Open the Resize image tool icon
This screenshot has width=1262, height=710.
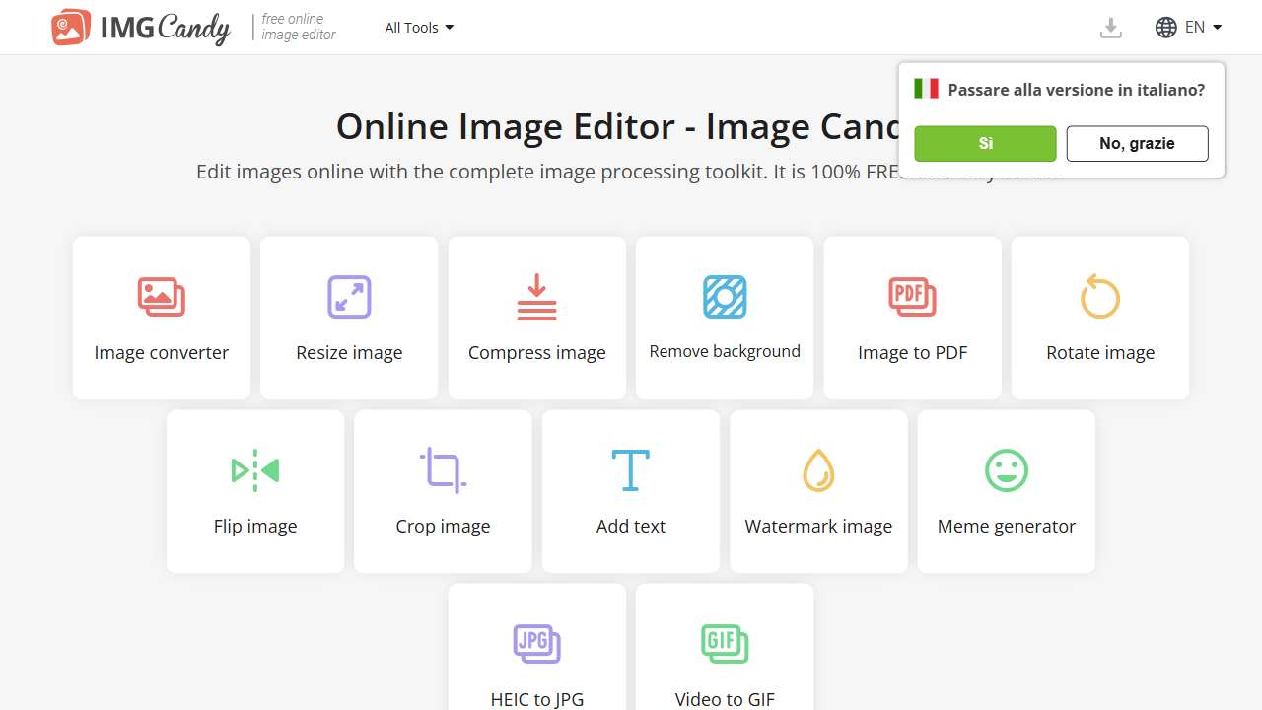pos(349,296)
